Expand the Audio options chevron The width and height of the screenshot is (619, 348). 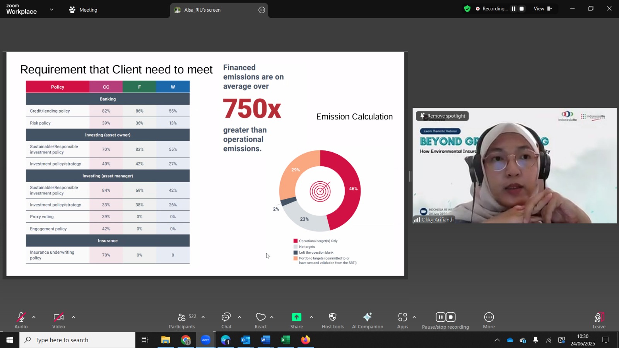(x=34, y=317)
